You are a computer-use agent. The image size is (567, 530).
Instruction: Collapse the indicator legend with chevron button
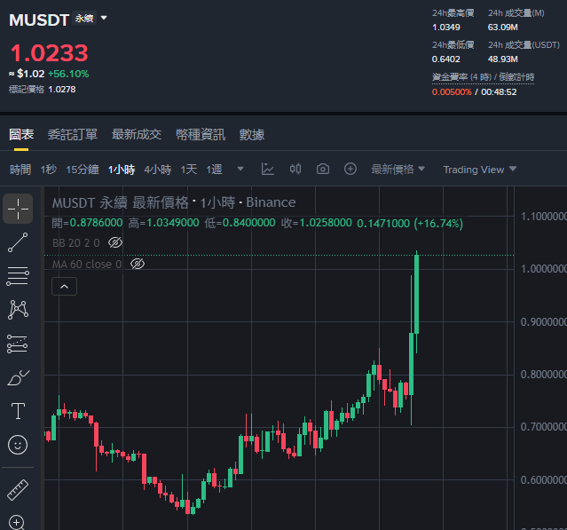[x=65, y=287]
